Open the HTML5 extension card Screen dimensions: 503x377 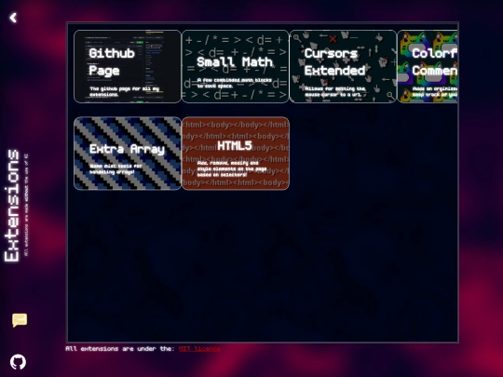click(x=235, y=154)
